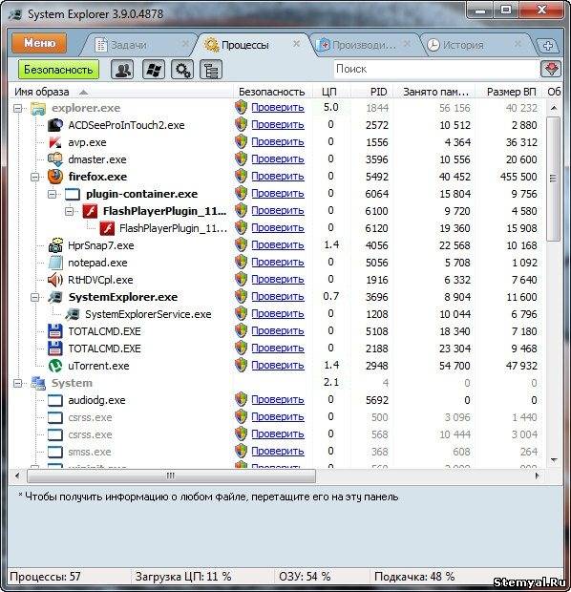The image size is (571, 592).
Task: Click the firefox.exe browser icon
Action: coord(55,177)
